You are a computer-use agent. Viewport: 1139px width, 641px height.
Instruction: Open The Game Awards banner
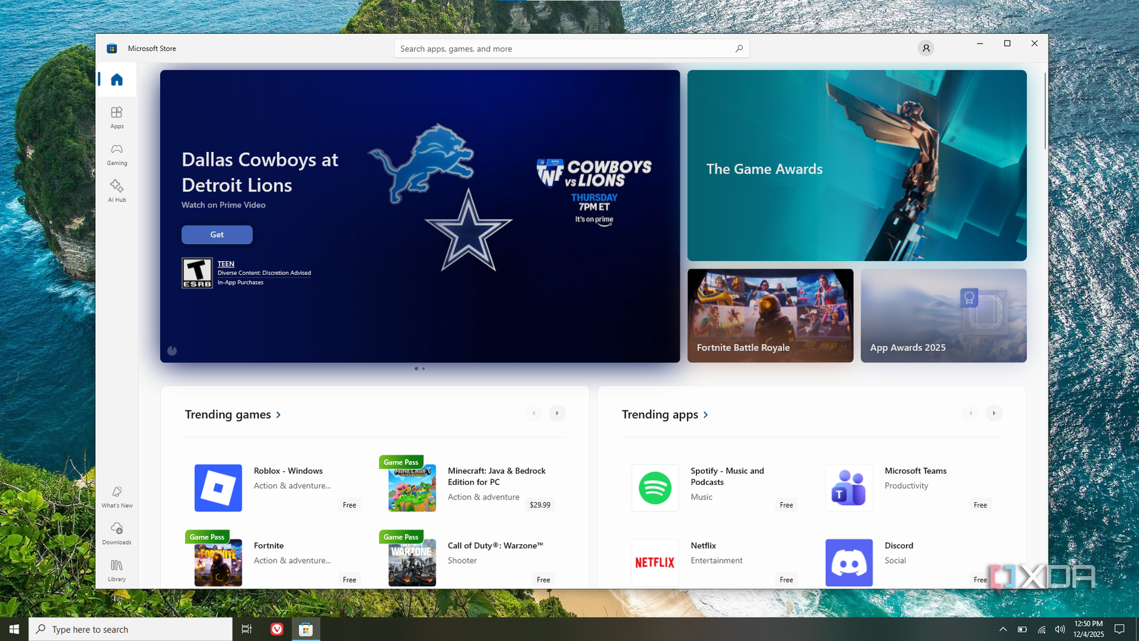(857, 165)
